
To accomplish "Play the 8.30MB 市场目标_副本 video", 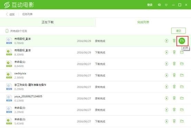I will (x=167, y=52).
